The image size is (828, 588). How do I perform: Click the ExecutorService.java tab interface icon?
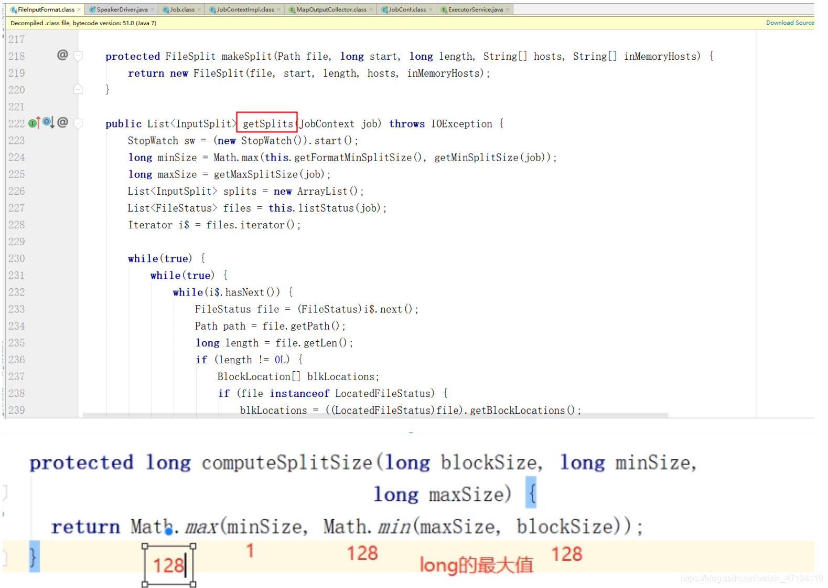(444, 9)
